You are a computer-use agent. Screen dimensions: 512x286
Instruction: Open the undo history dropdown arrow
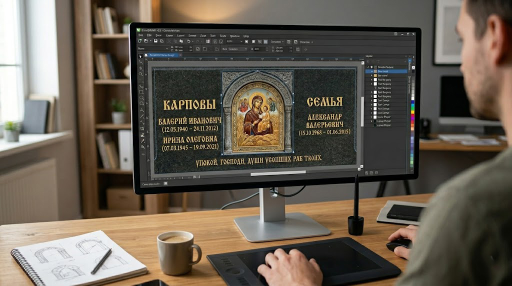click(x=192, y=41)
